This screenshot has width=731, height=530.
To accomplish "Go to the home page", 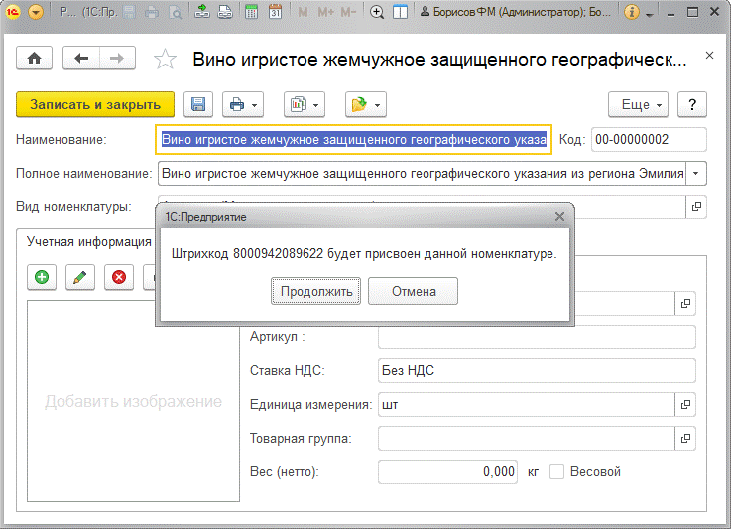I will click(34, 59).
